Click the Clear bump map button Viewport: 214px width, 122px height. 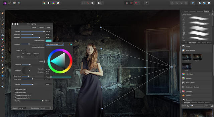20,92
